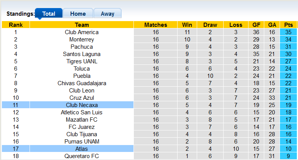
Task: Open Atletico San Luis team link
Action: [82, 112]
